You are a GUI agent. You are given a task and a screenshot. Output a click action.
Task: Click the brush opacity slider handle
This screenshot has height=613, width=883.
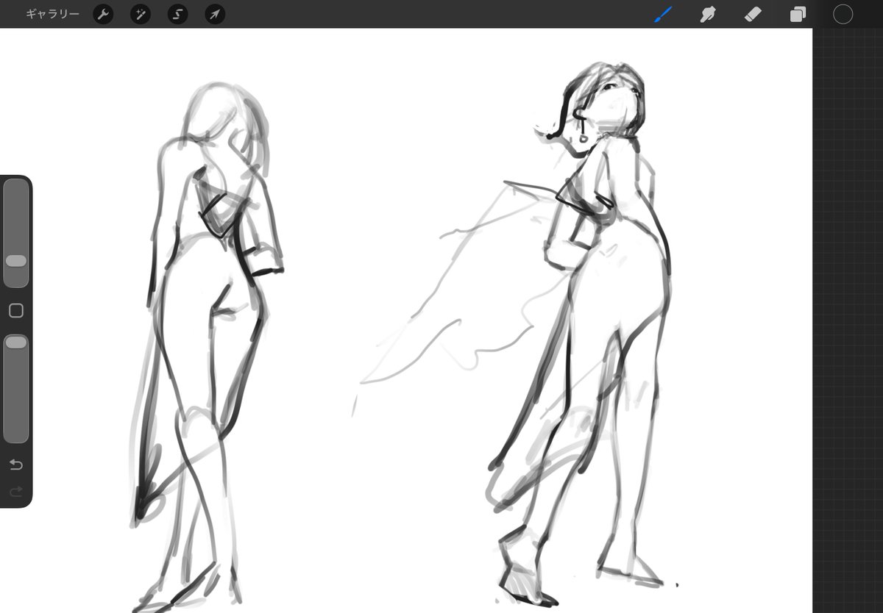(15, 343)
